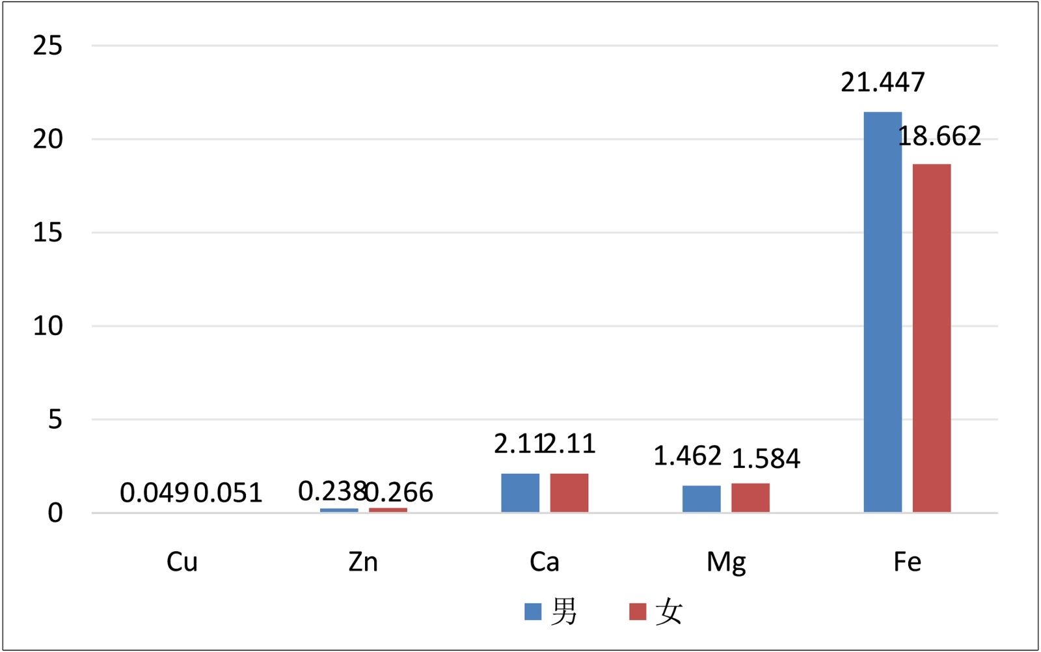
Task: Select the 0.051 data label
Action: (228, 493)
